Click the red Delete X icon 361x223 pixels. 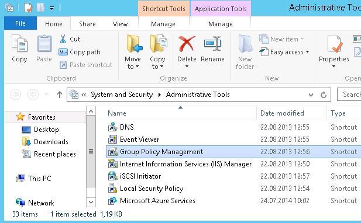(187, 44)
